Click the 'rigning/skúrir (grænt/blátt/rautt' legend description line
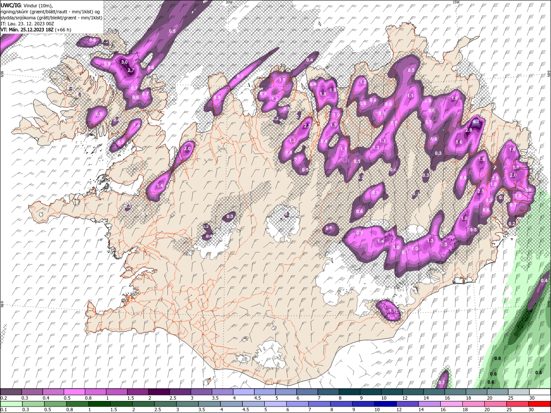Image resolution: width=551 pixels, height=413 pixels. [x=50, y=12]
